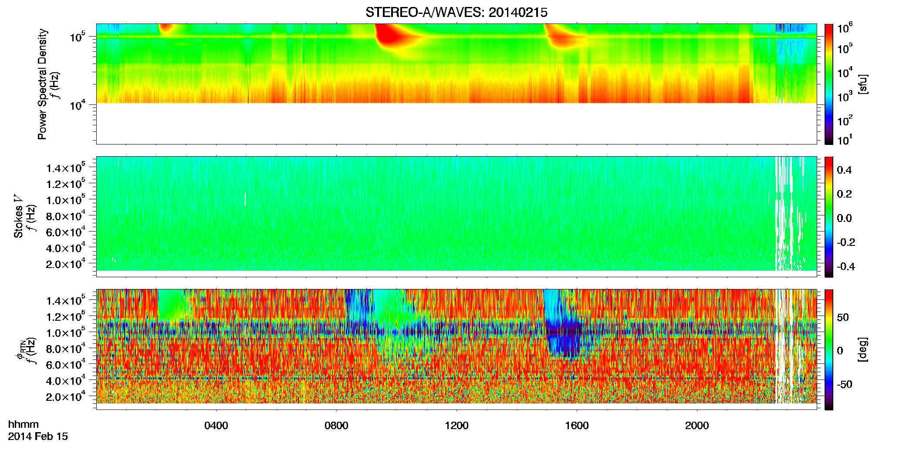913x470 pixels.
Task: Click the 0.4 label on Stokes colorbar
Action: (x=844, y=170)
